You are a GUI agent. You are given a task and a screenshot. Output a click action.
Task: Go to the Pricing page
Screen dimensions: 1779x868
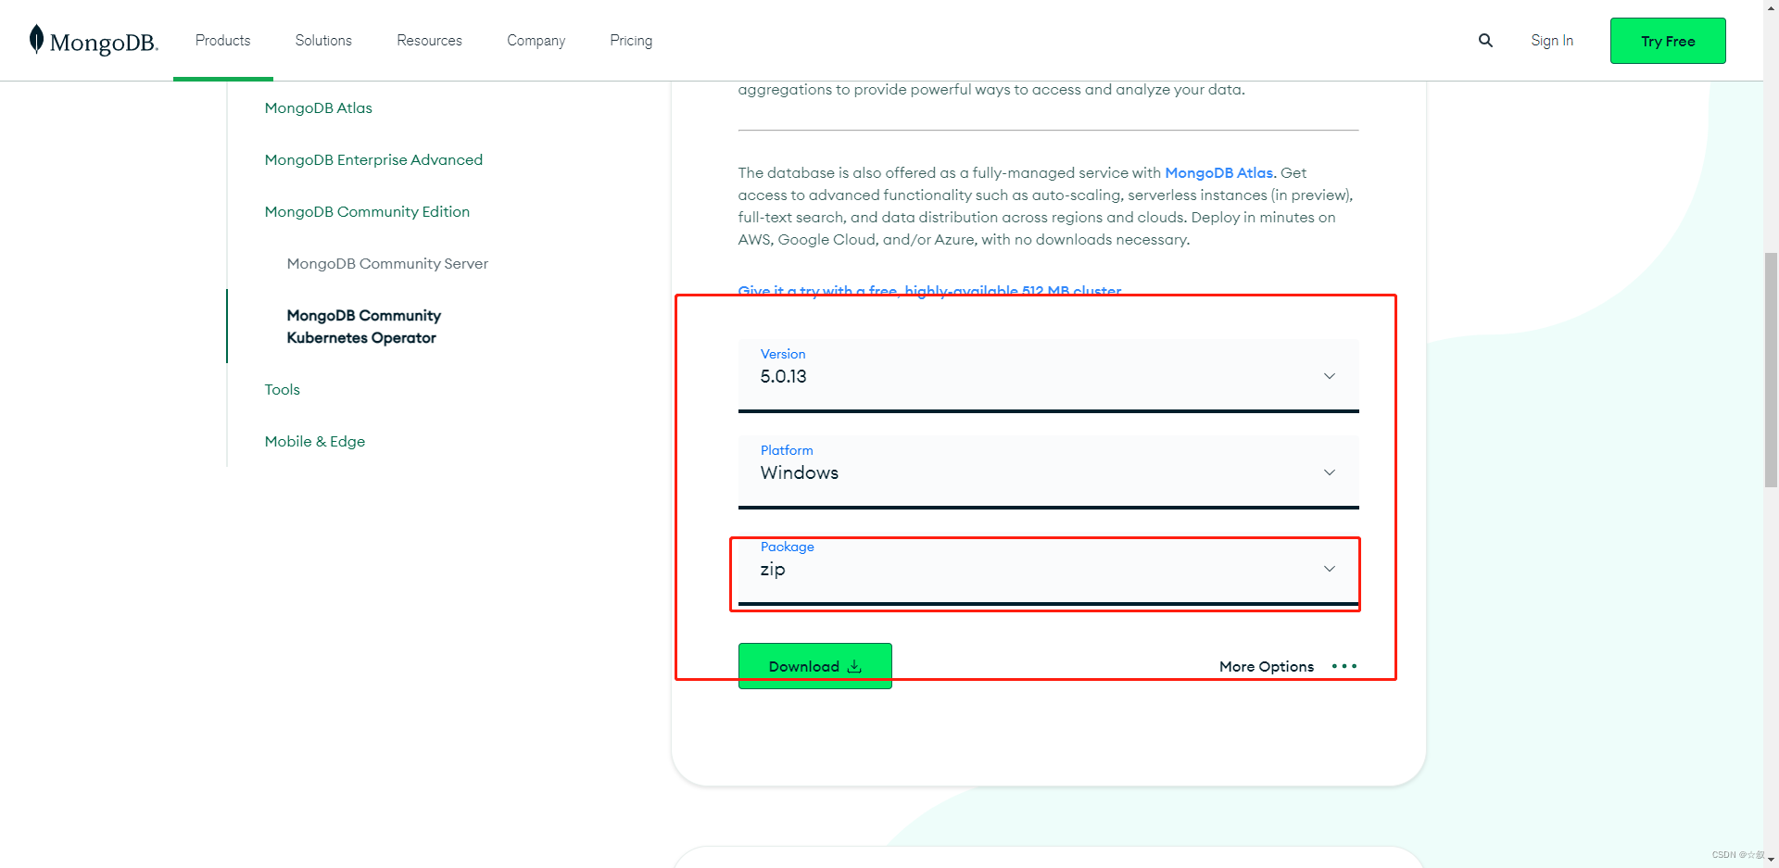click(631, 41)
